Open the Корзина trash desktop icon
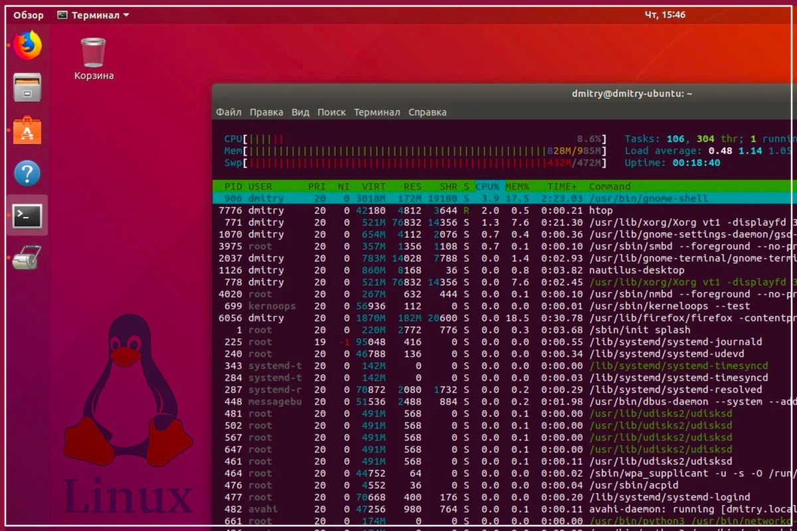This screenshot has width=797, height=531. 94,58
